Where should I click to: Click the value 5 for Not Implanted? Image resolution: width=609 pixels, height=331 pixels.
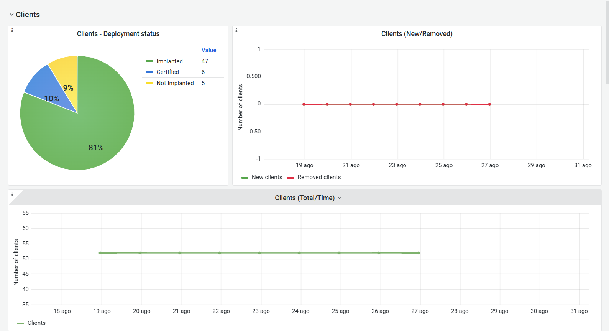point(203,83)
